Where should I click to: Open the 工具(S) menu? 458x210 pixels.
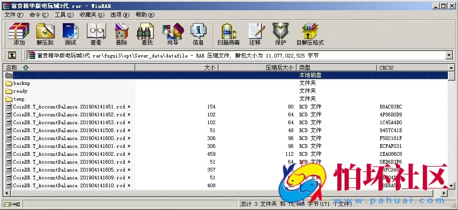click(x=64, y=14)
